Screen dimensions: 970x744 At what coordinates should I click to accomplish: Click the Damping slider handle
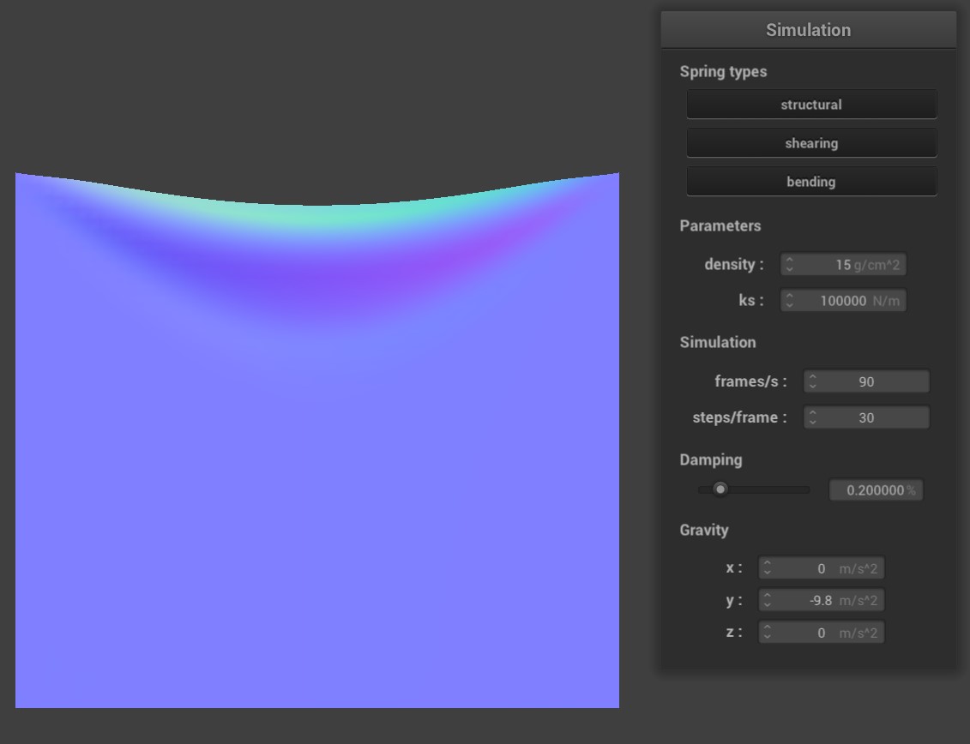click(720, 489)
